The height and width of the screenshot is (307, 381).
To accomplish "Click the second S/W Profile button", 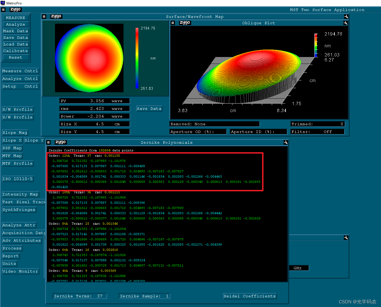I will [x=18, y=117].
